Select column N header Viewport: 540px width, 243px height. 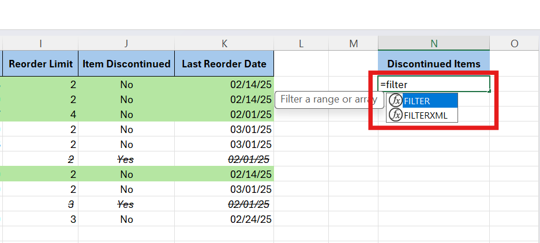(x=434, y=43)
